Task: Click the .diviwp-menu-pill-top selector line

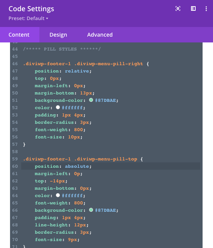Action: (x=83, y=159)
